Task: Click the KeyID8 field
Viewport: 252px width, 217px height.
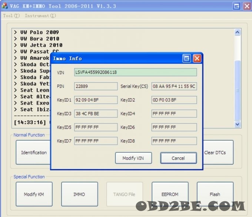Action: pos(174,141)
